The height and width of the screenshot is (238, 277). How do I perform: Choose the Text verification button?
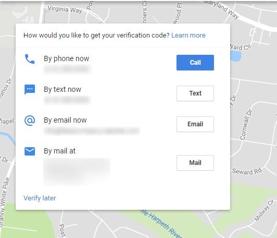tap(195, 93)
